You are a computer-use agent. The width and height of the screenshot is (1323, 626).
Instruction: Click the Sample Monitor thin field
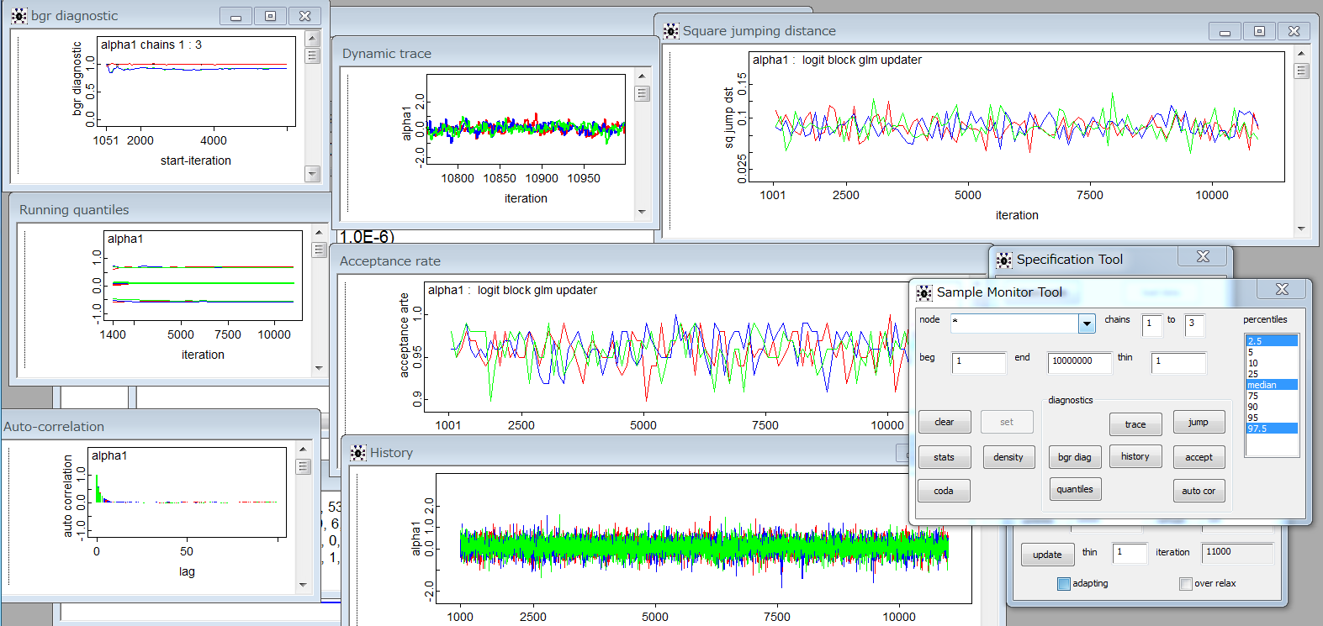pyautogui.click(x=1179, y=362)
